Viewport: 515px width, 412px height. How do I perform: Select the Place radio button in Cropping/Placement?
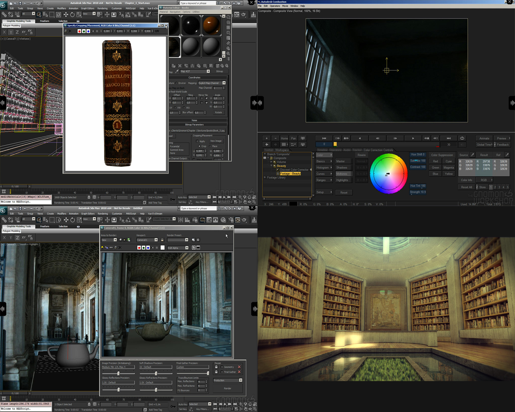(210, 146)
